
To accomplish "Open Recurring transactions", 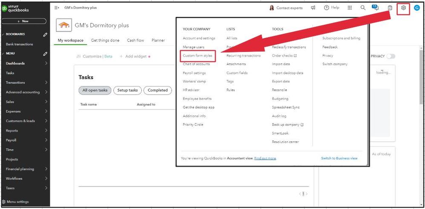I will (244, 56).
